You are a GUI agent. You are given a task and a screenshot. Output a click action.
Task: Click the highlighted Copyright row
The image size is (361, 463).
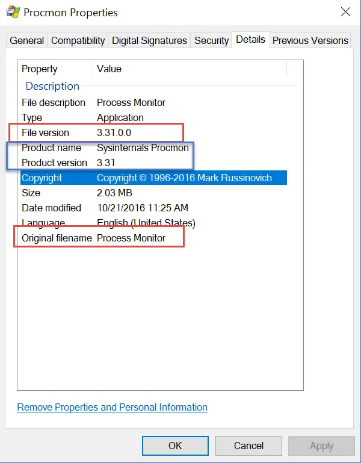click(153, 178)
